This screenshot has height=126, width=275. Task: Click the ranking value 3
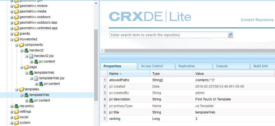[196, 119]
